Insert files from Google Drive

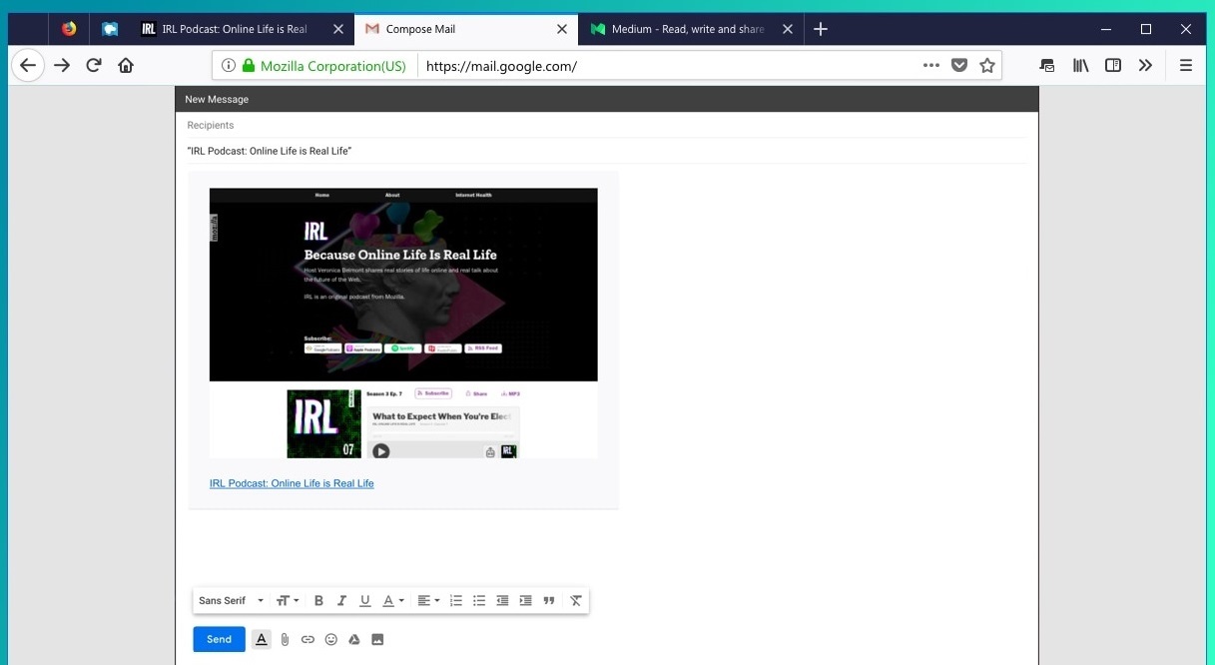[353, 640]
